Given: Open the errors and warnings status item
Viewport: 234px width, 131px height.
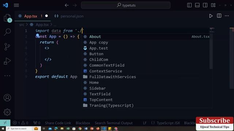Looking at the screenshot, I should click(20, 123).
